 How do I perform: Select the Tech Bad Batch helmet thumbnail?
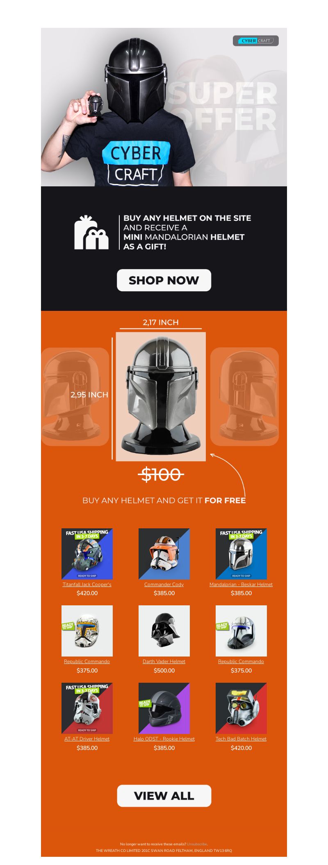pyautogui.click(x=241, y=708)
